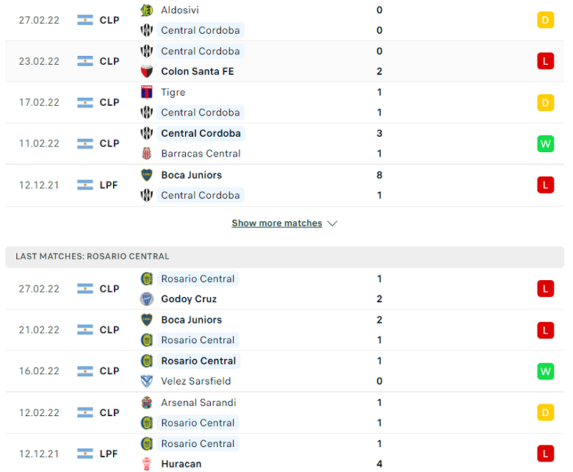Image resolution: width=573 pixels, height=472 pixels.
Task: Click the Barracas Central crest icon
Action: coord(146,154)
